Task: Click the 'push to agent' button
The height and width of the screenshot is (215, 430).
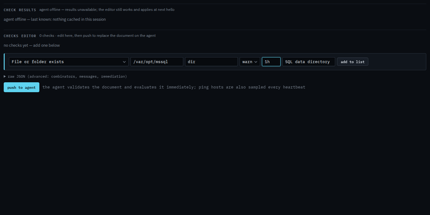Action: pos(21,87)
